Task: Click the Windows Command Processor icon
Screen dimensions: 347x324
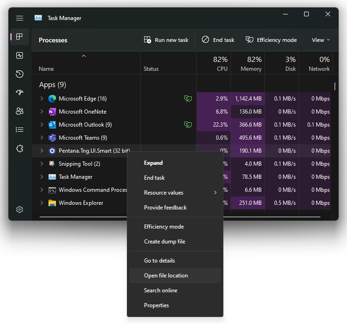Action: coord(52,190)
